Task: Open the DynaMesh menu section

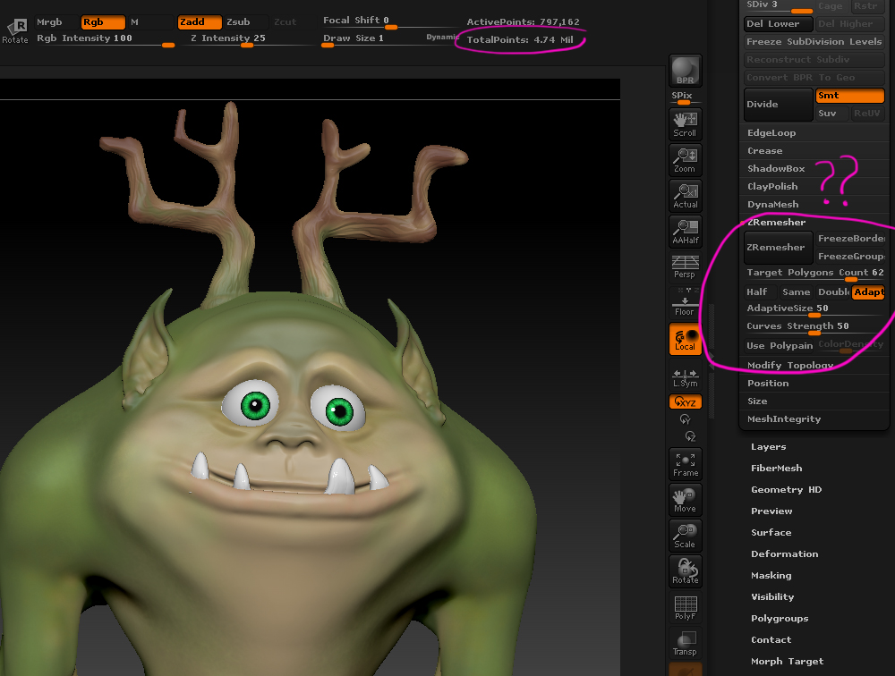Action: click(x=772, y=205)
